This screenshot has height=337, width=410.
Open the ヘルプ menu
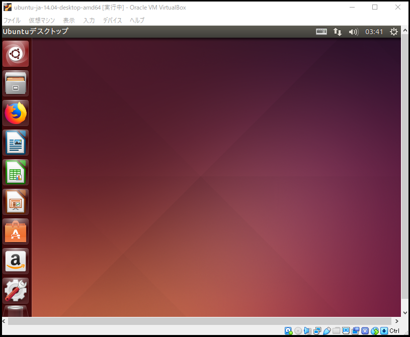[x=137, y=21]
